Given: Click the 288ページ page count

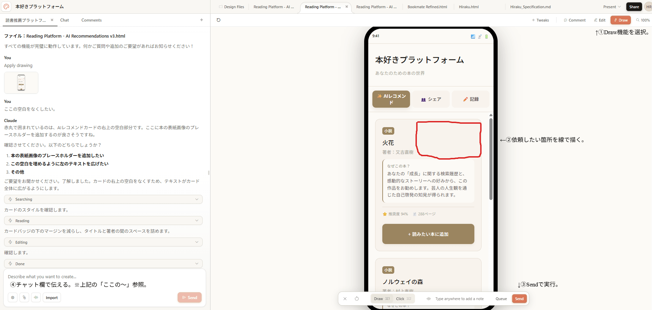Looking at the screenshot, I should click(x=424, y=214).
